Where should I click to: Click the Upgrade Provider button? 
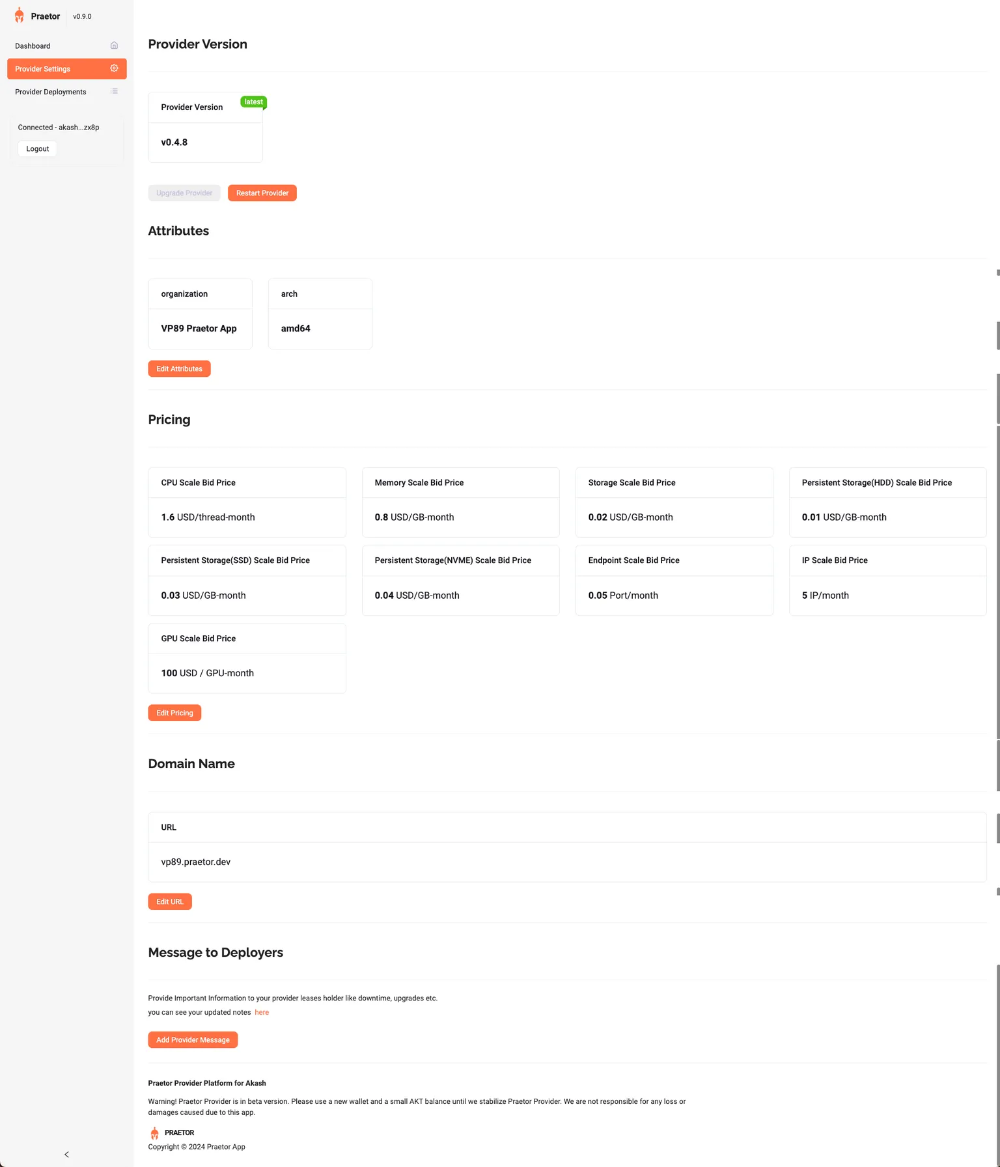pos(184,193)
